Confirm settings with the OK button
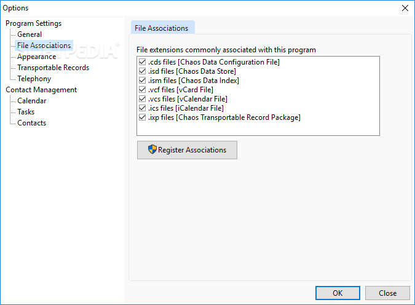The width and height of the screenshot is (415, 305). [x=338, y=293]
